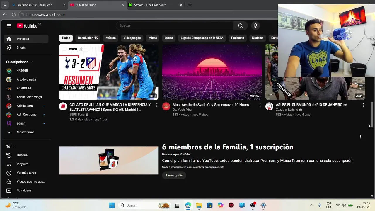Click the page vertical scrollbar thumb

click(372, 114)
